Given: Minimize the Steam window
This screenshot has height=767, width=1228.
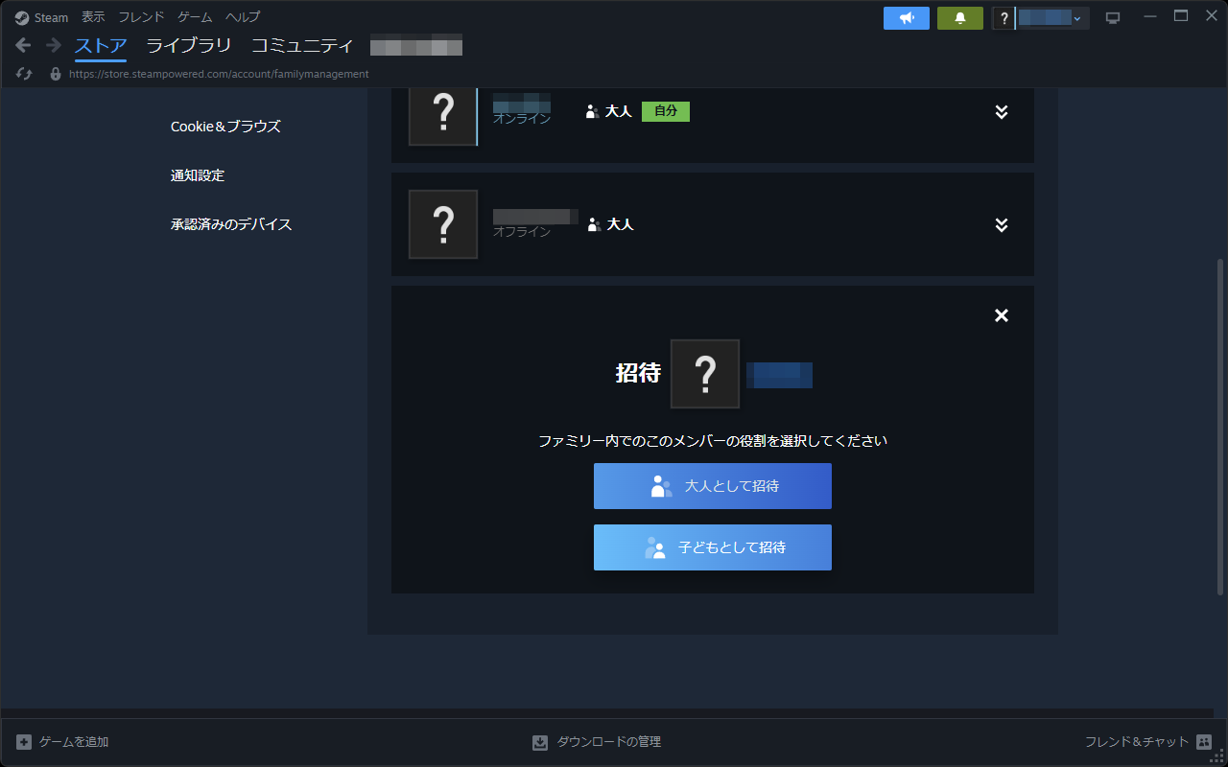Looking at the screenshot, I should [1150, 17].
